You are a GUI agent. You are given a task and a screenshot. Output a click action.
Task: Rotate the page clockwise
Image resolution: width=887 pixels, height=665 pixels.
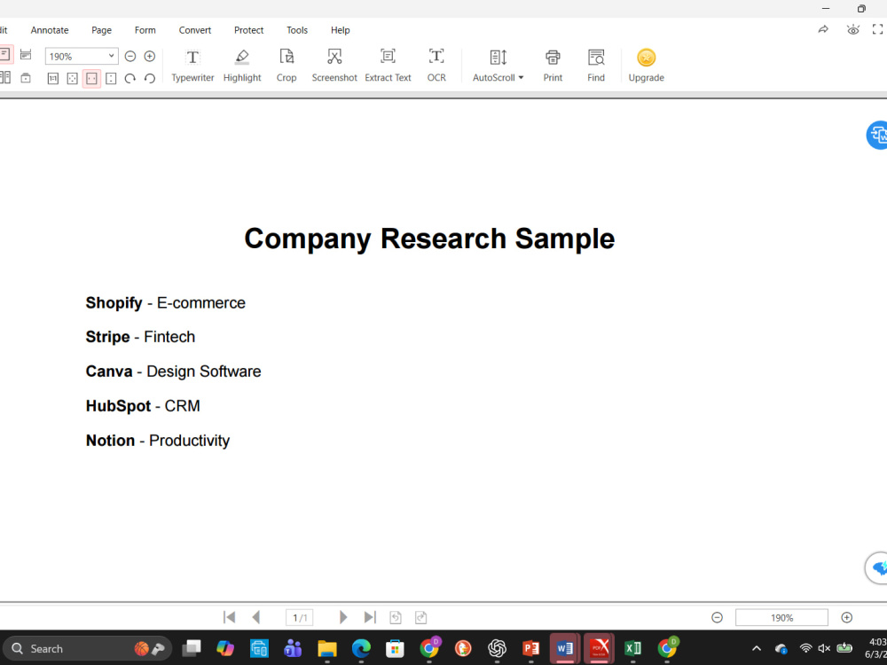130,79
